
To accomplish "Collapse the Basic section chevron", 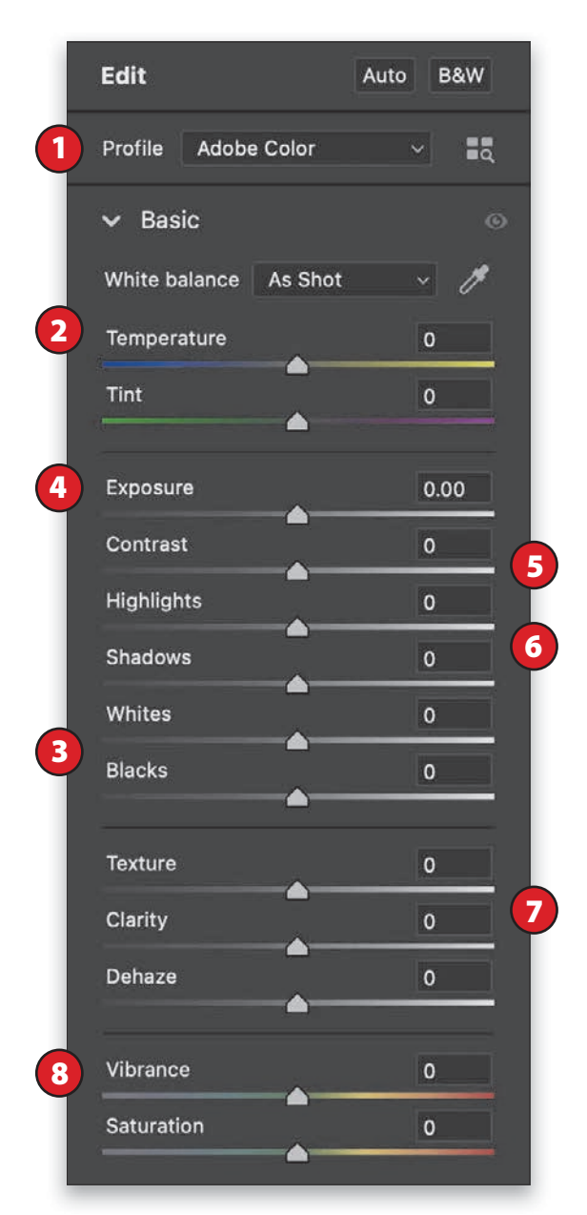I will (113, 221).
